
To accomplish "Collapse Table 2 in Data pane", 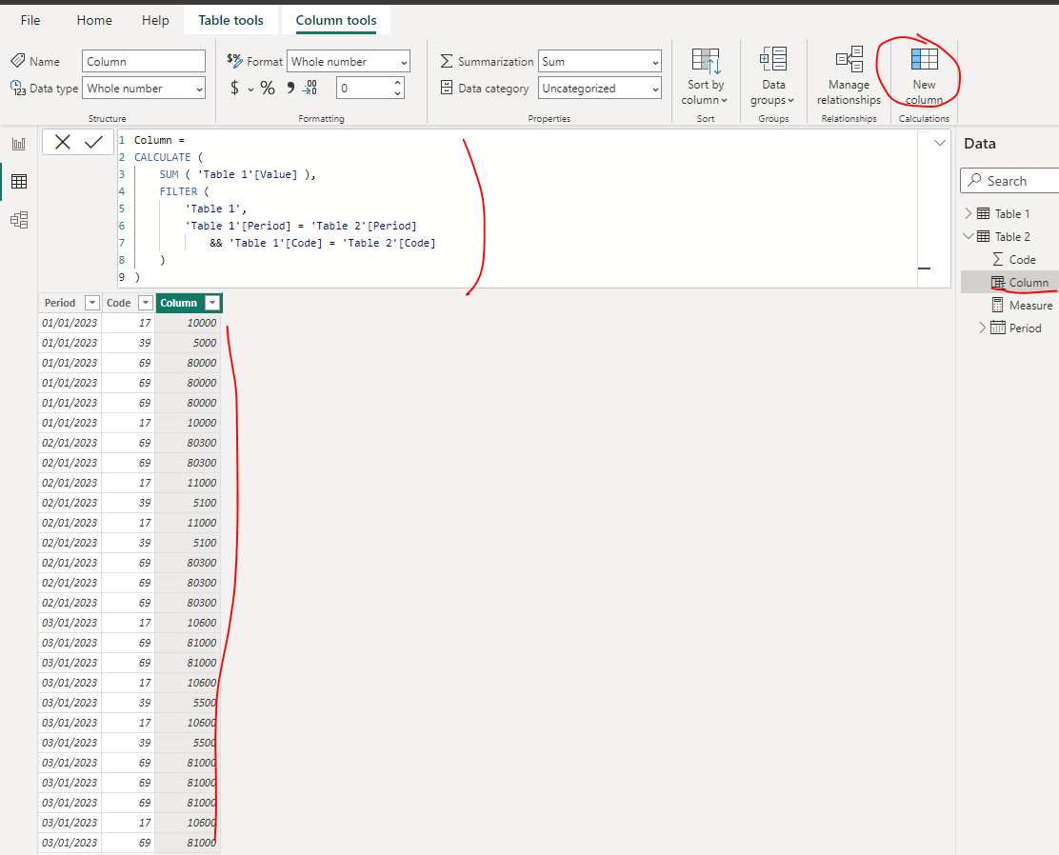I will (969, 236).
